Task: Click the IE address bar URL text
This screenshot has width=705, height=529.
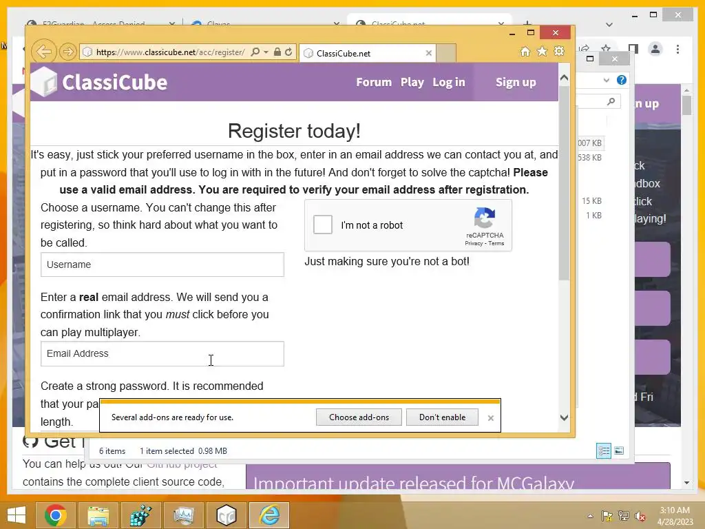Action: click(171, 52)
